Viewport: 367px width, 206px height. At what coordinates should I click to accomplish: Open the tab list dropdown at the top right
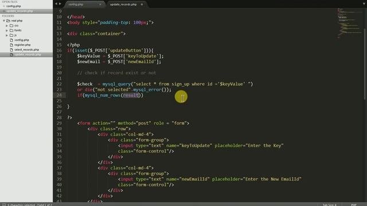pyautogui.click(x=364, y=4)
